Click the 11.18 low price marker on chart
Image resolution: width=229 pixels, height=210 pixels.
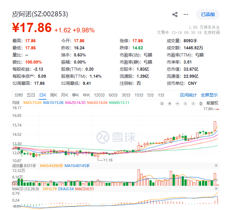click(x=108, y=160)
